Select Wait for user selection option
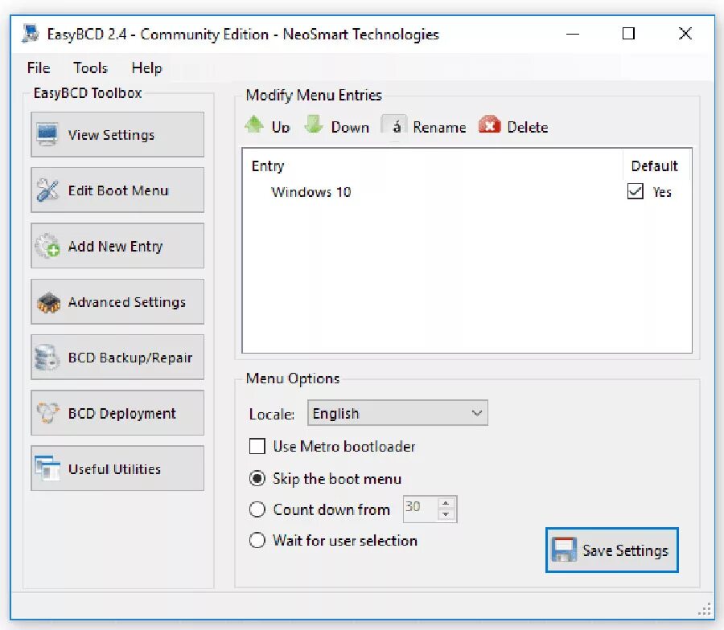 (x=257, y=540)
